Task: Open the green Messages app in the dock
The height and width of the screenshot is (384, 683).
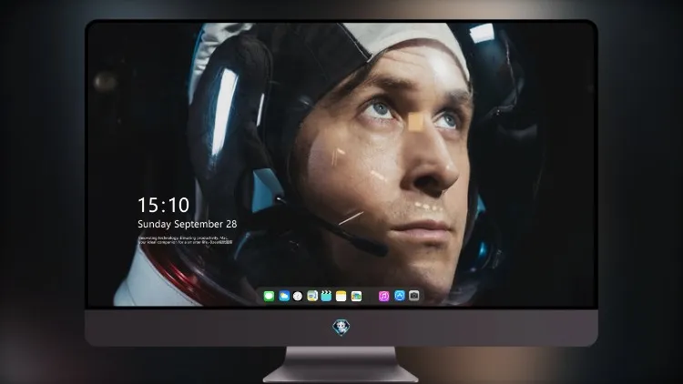Action: point(269,296)
